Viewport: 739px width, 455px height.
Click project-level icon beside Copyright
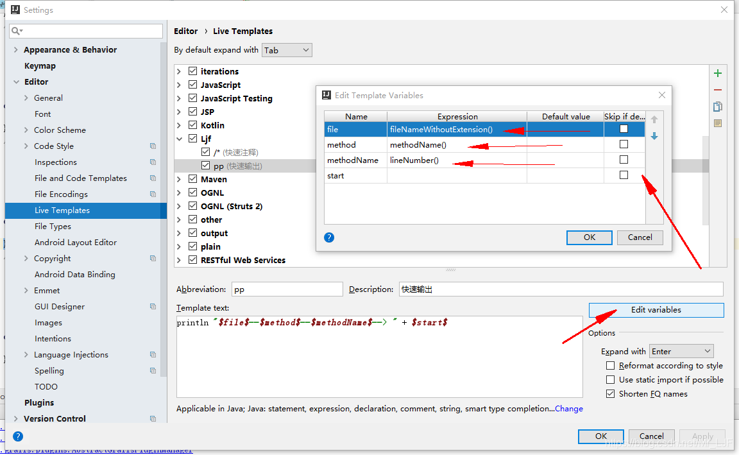[x=153, y=259]
